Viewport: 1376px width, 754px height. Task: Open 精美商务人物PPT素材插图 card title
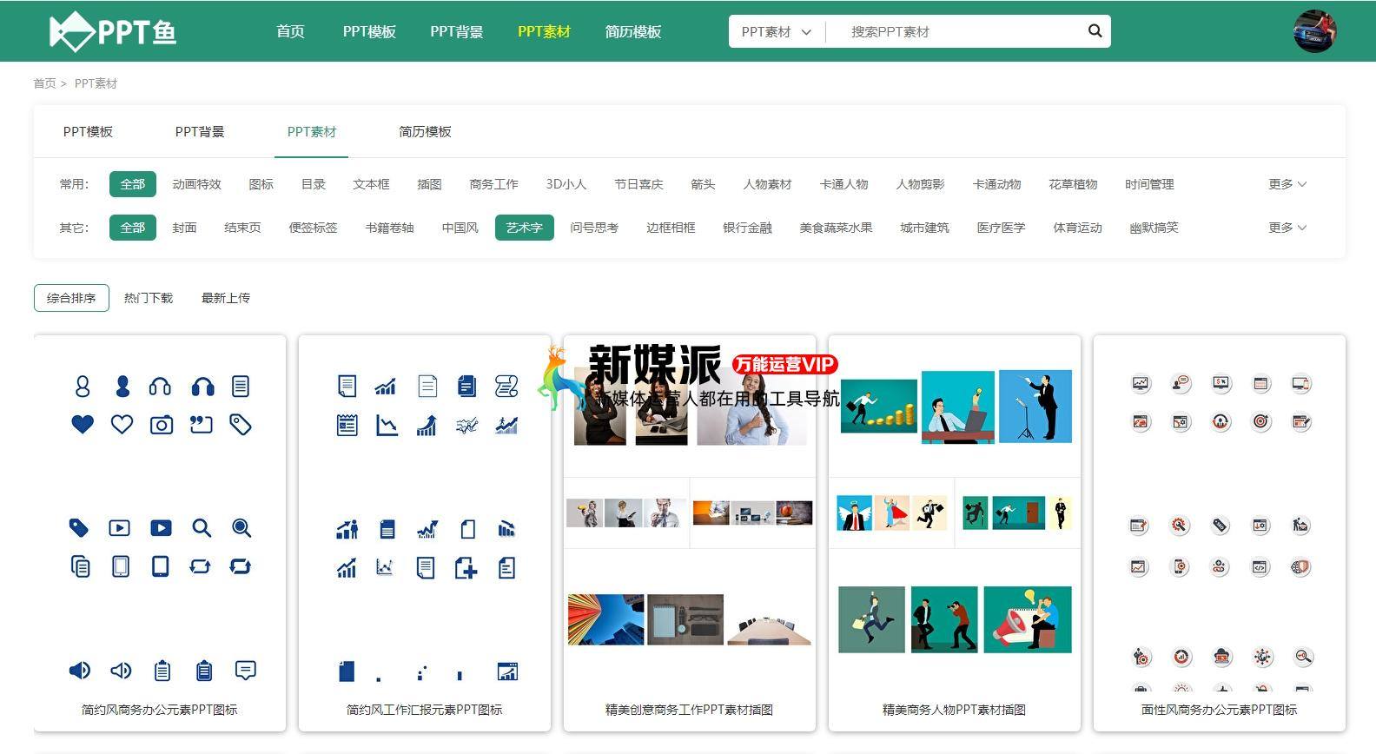[954, 710]
